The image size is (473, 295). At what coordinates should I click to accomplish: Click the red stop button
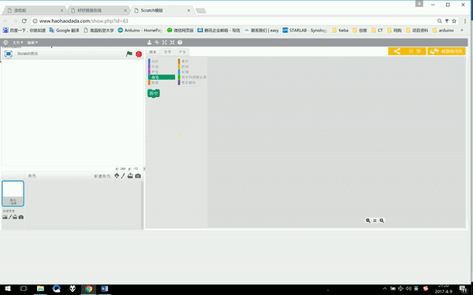pos(139,54)
